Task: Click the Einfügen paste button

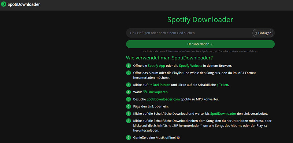Action: pyautogui.click(x=263, y=33)
